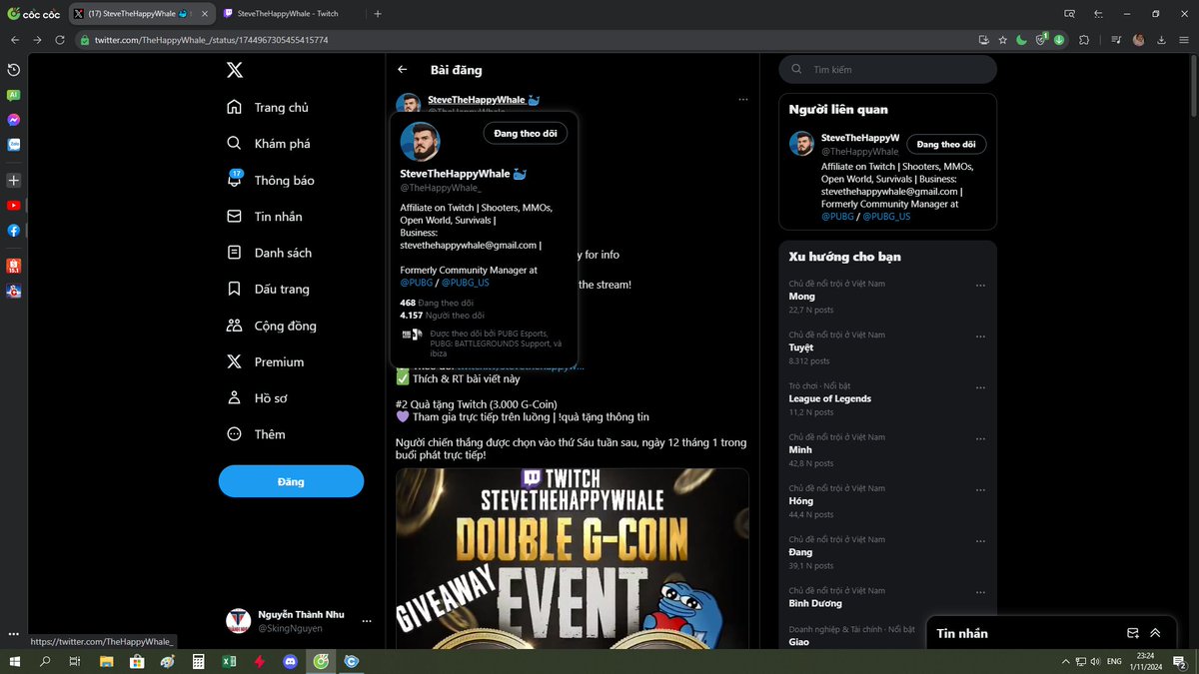Open Cộng đồng communities
Screen dimensions: 1199x674
tap(271, 326)
